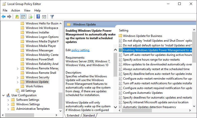Select the Windows Messenger folder
This screenshot has width=197, height=118.
pos(39,50)
